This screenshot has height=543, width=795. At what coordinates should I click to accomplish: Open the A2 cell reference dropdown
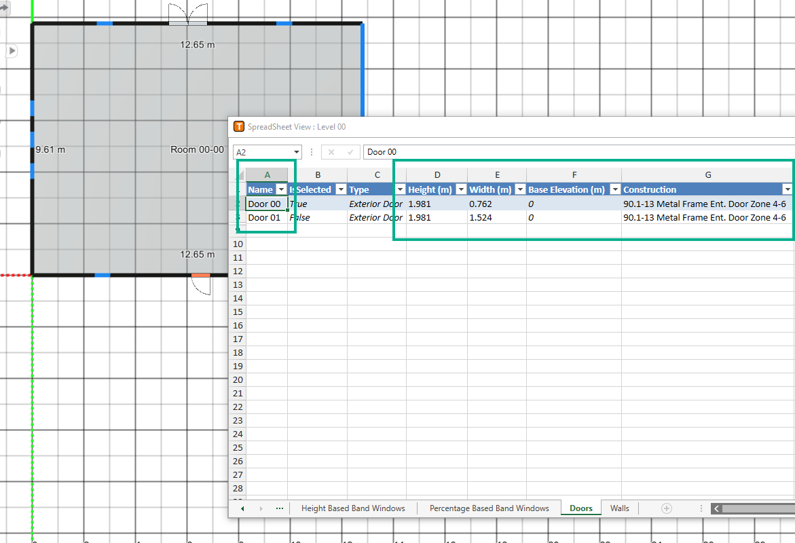297,151
